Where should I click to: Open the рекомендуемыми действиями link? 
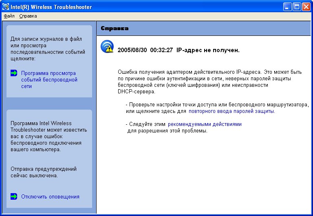[205, 124]
